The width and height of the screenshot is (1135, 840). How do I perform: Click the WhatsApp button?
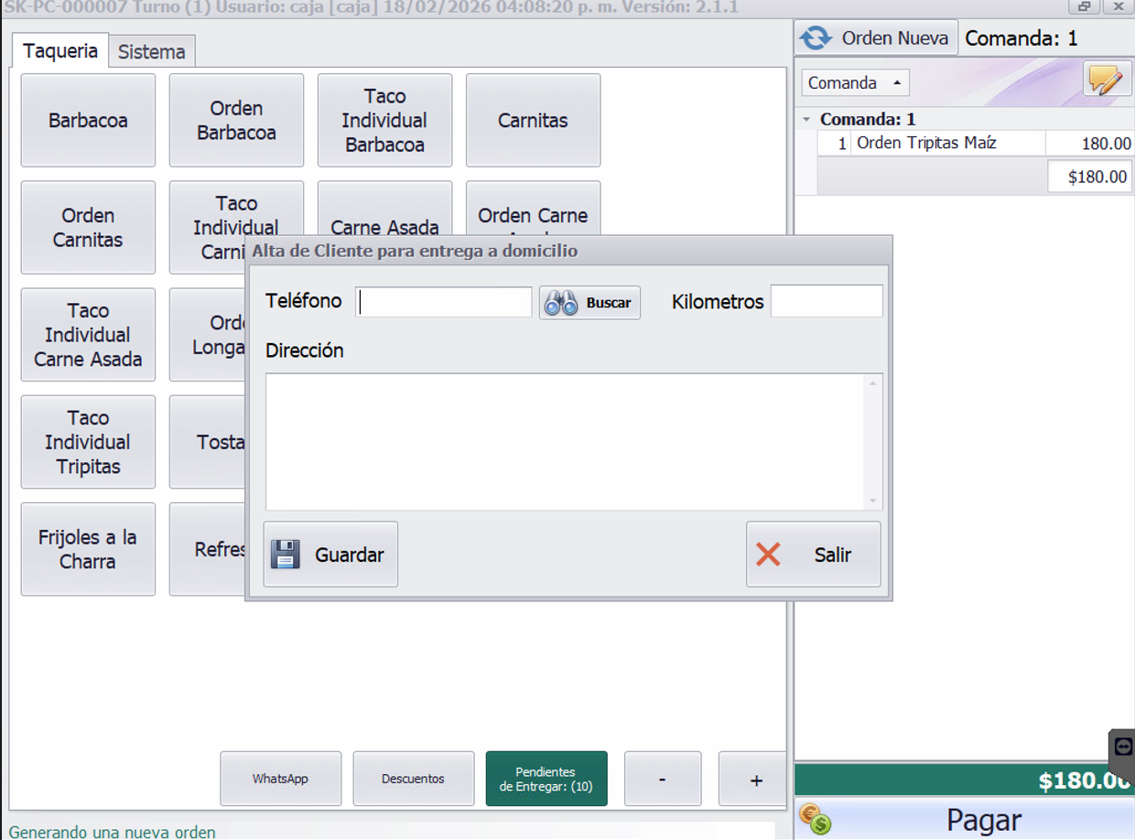pos(280,779)
